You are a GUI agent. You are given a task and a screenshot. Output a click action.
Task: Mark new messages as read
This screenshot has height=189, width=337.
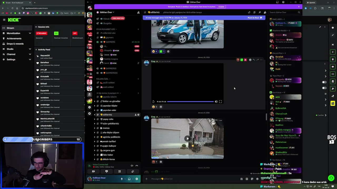255,18
